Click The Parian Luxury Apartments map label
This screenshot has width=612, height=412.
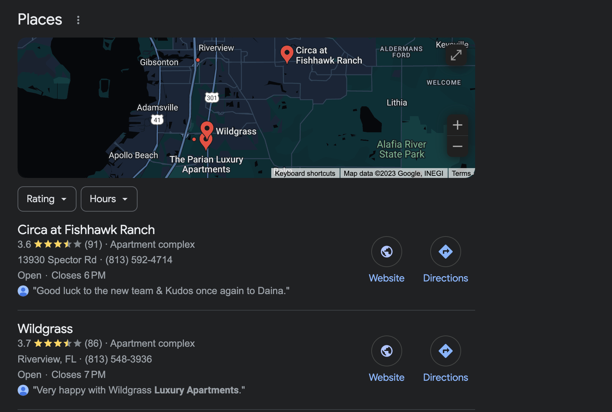click(x=206, y=164)
